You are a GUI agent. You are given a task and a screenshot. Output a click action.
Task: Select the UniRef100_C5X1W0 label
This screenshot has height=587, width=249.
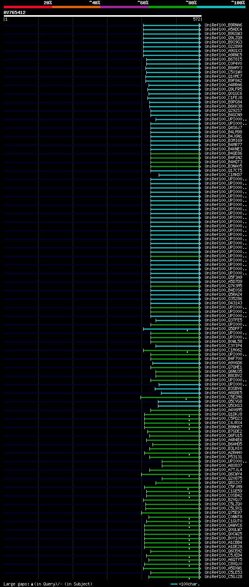(223, 72)
